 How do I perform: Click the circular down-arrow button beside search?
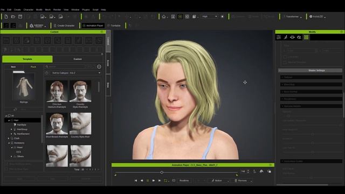99,67
